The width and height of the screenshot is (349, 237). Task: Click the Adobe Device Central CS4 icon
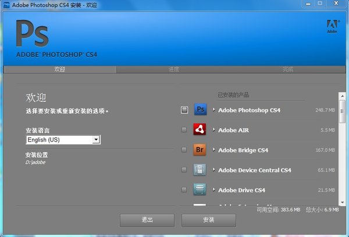(200, 169)
